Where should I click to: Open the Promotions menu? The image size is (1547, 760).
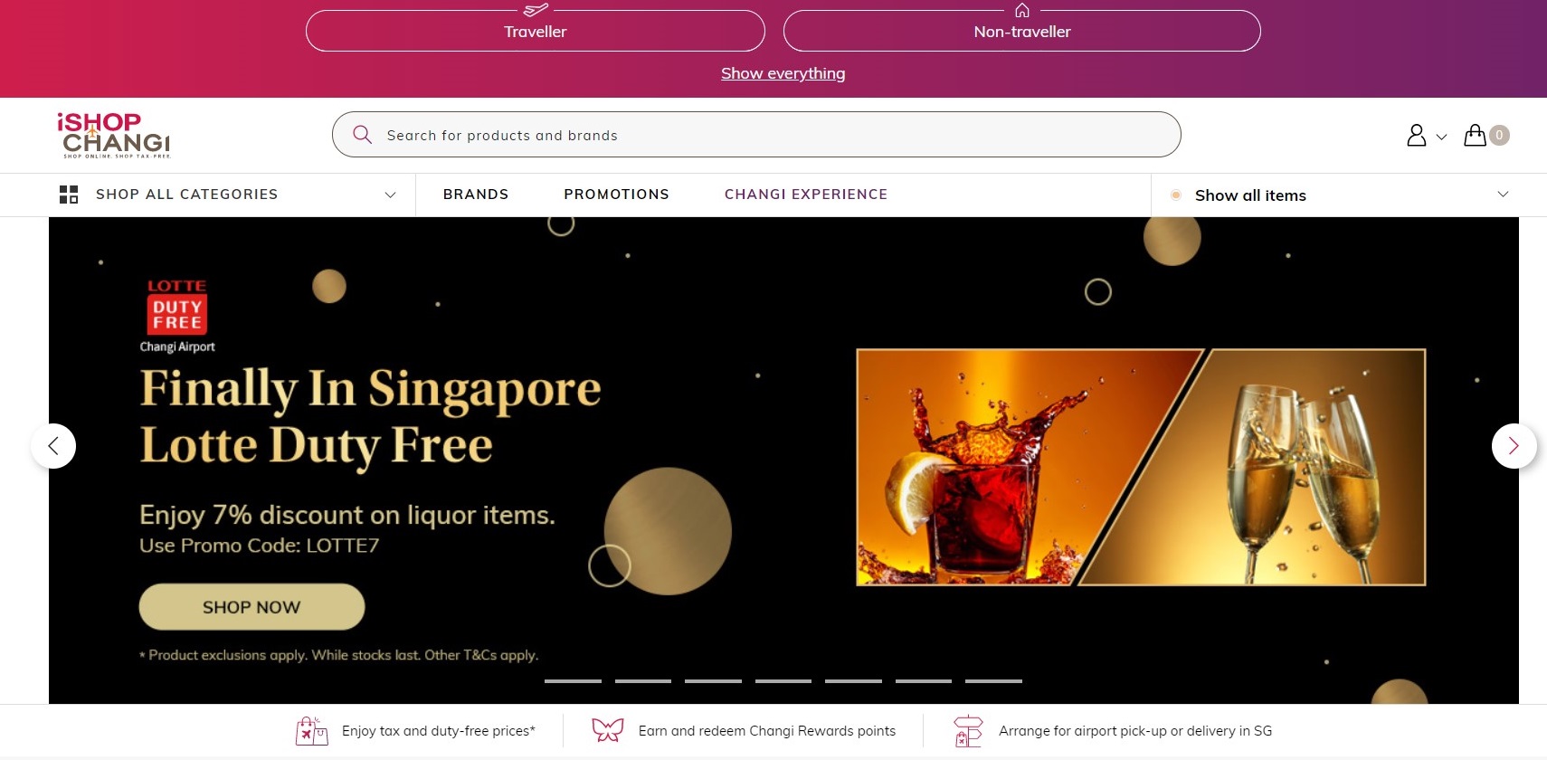(617, 195)
